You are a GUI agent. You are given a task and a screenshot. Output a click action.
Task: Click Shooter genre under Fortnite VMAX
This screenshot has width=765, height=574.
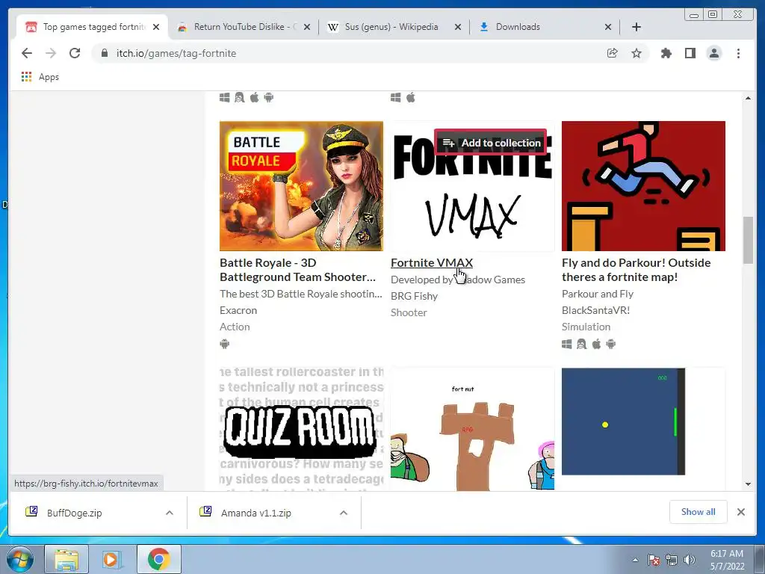(409, 313)
